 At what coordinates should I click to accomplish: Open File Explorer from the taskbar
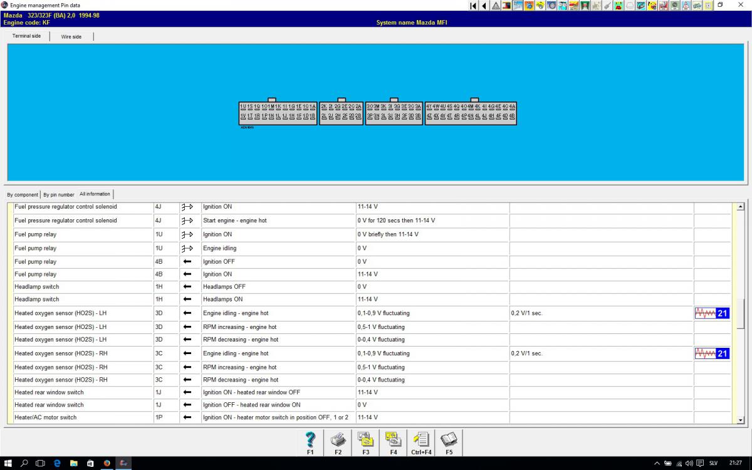click(x=73, y=463)
